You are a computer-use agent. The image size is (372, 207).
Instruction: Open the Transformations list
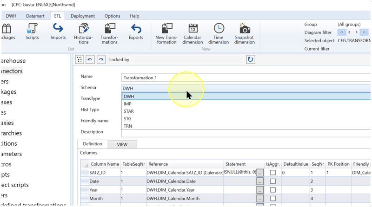[109, 33]
